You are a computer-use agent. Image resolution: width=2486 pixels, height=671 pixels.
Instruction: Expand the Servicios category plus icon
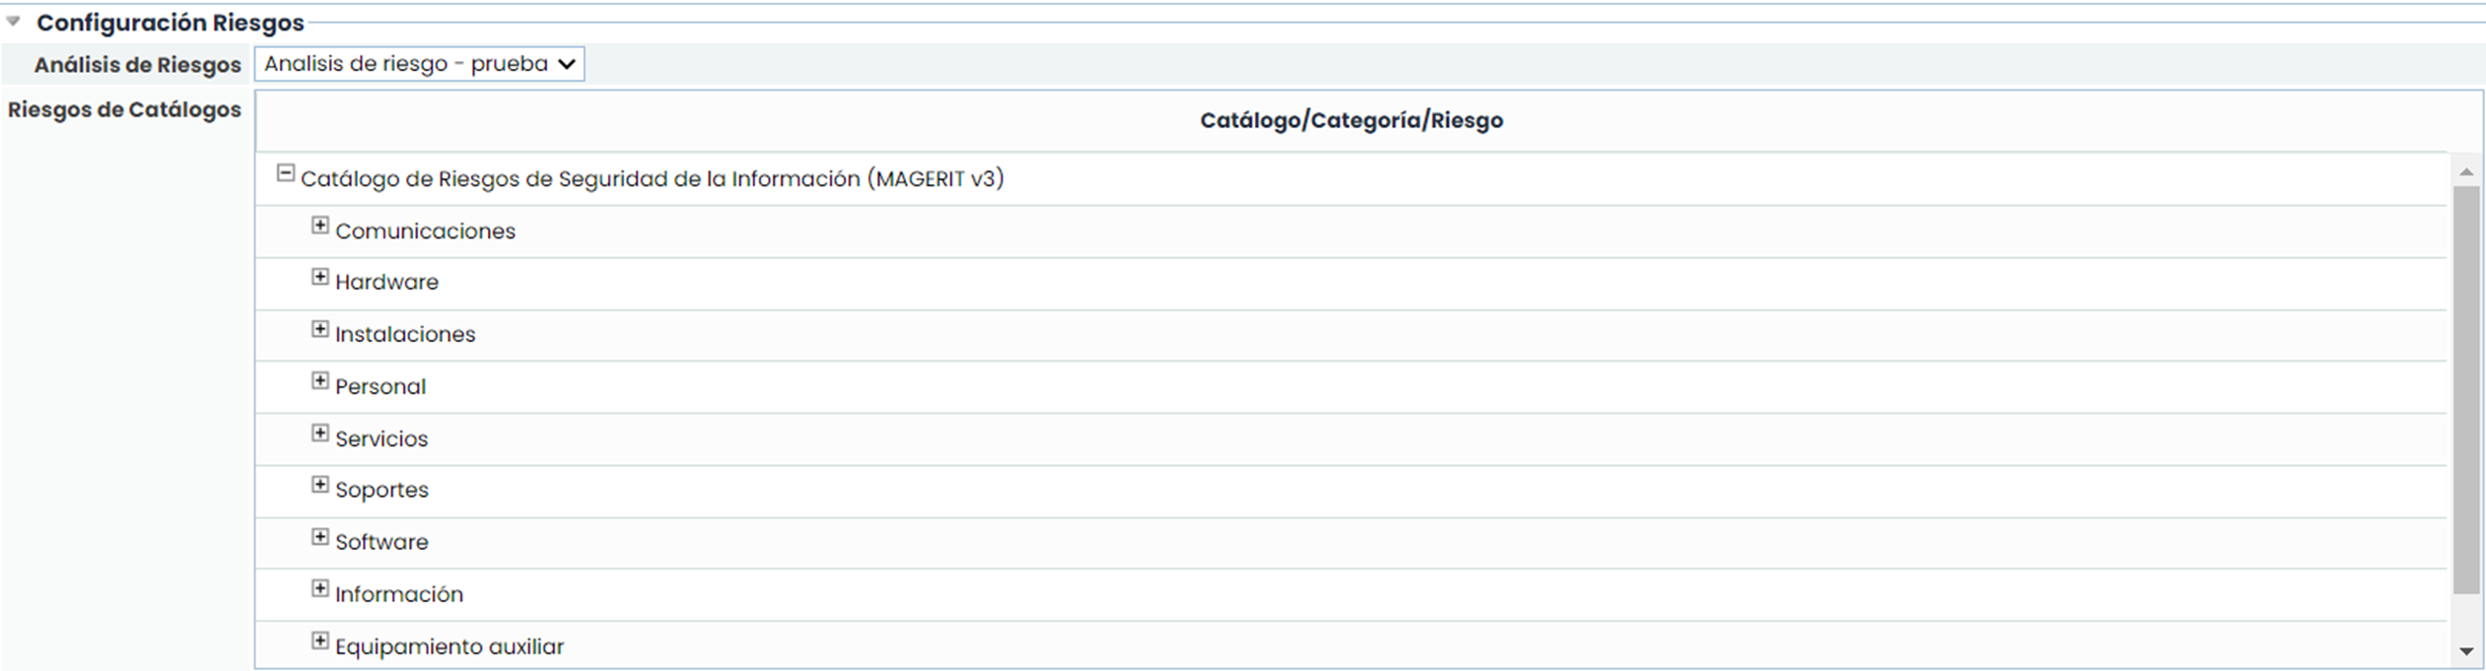[319, 434]
